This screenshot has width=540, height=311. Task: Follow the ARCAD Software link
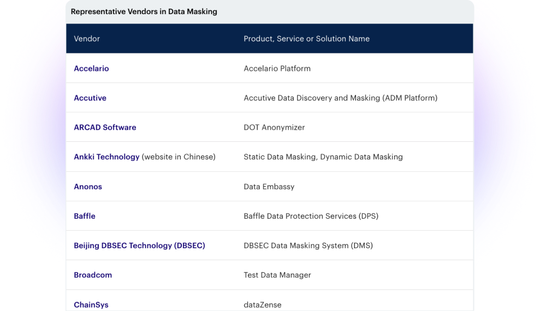[x=105, y=127]
